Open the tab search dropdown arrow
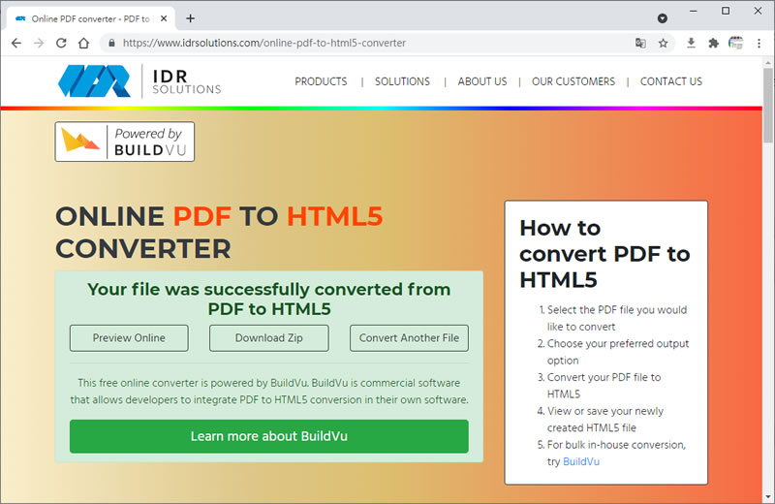The image size is (775, 504). pos(662,18)
